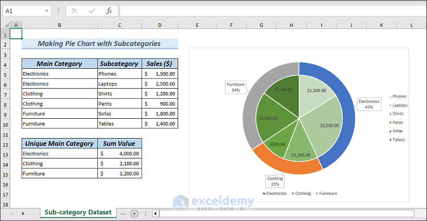Screen dimensions: 427x221
Task: Add a new sheet with plus button
Action: click(134, 214)
